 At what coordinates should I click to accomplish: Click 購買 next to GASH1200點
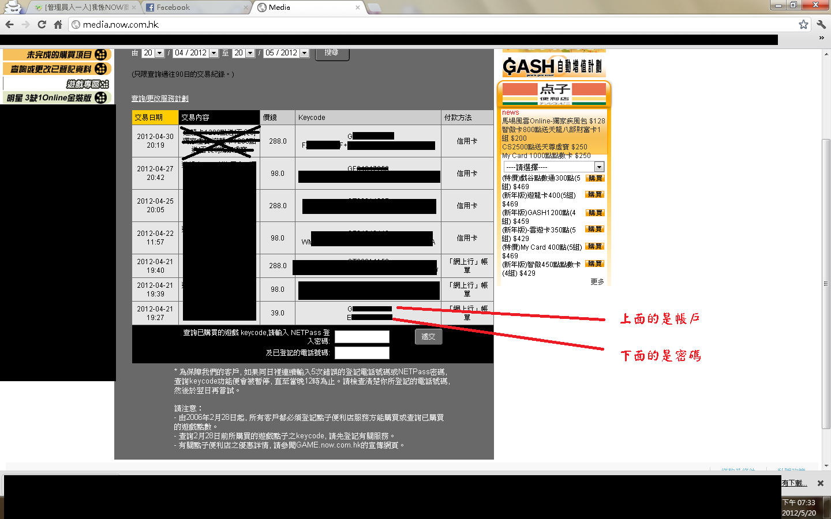(595, 213)
